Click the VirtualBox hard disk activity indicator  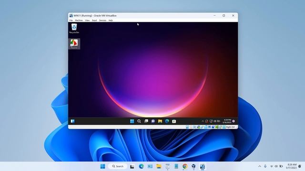tap(187, 127)
